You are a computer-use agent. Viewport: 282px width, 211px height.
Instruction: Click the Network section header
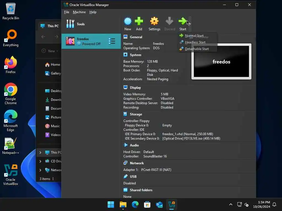137,163
